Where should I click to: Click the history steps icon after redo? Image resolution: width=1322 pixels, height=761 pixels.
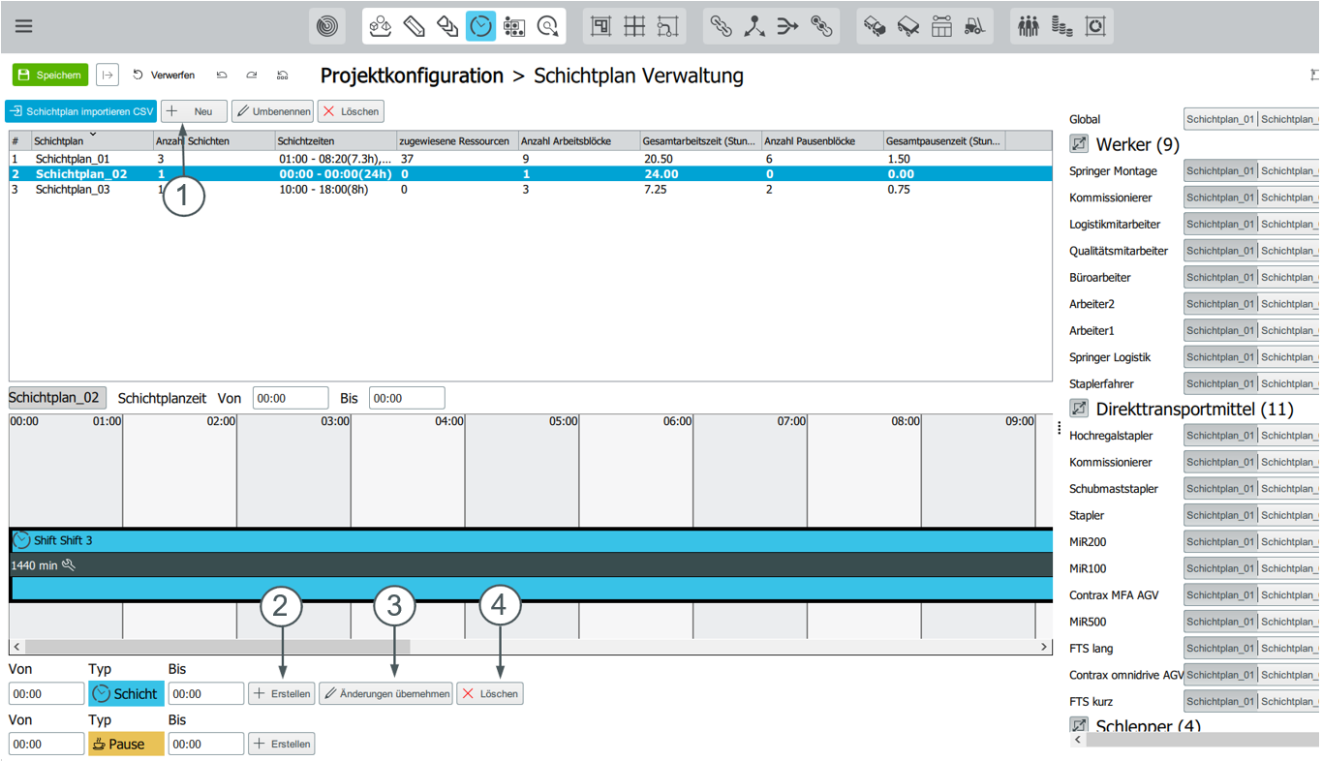283,75
